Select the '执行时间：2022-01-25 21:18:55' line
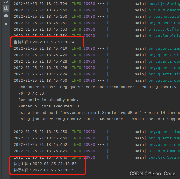The image size is (180, 179). pyautogui.click(x=45, y=170)
